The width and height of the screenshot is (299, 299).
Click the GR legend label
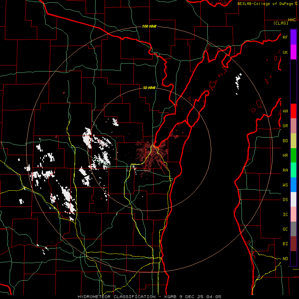(x=285, y=126)
